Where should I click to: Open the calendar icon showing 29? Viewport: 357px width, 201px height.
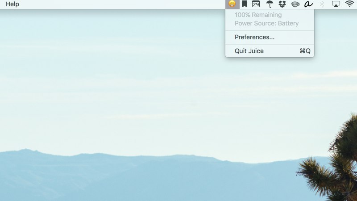tap(256, 4)
